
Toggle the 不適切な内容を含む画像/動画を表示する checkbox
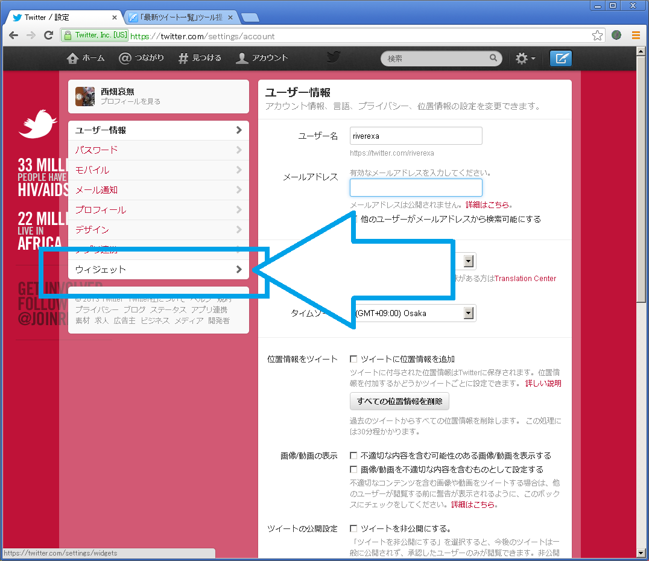[353, 455]
